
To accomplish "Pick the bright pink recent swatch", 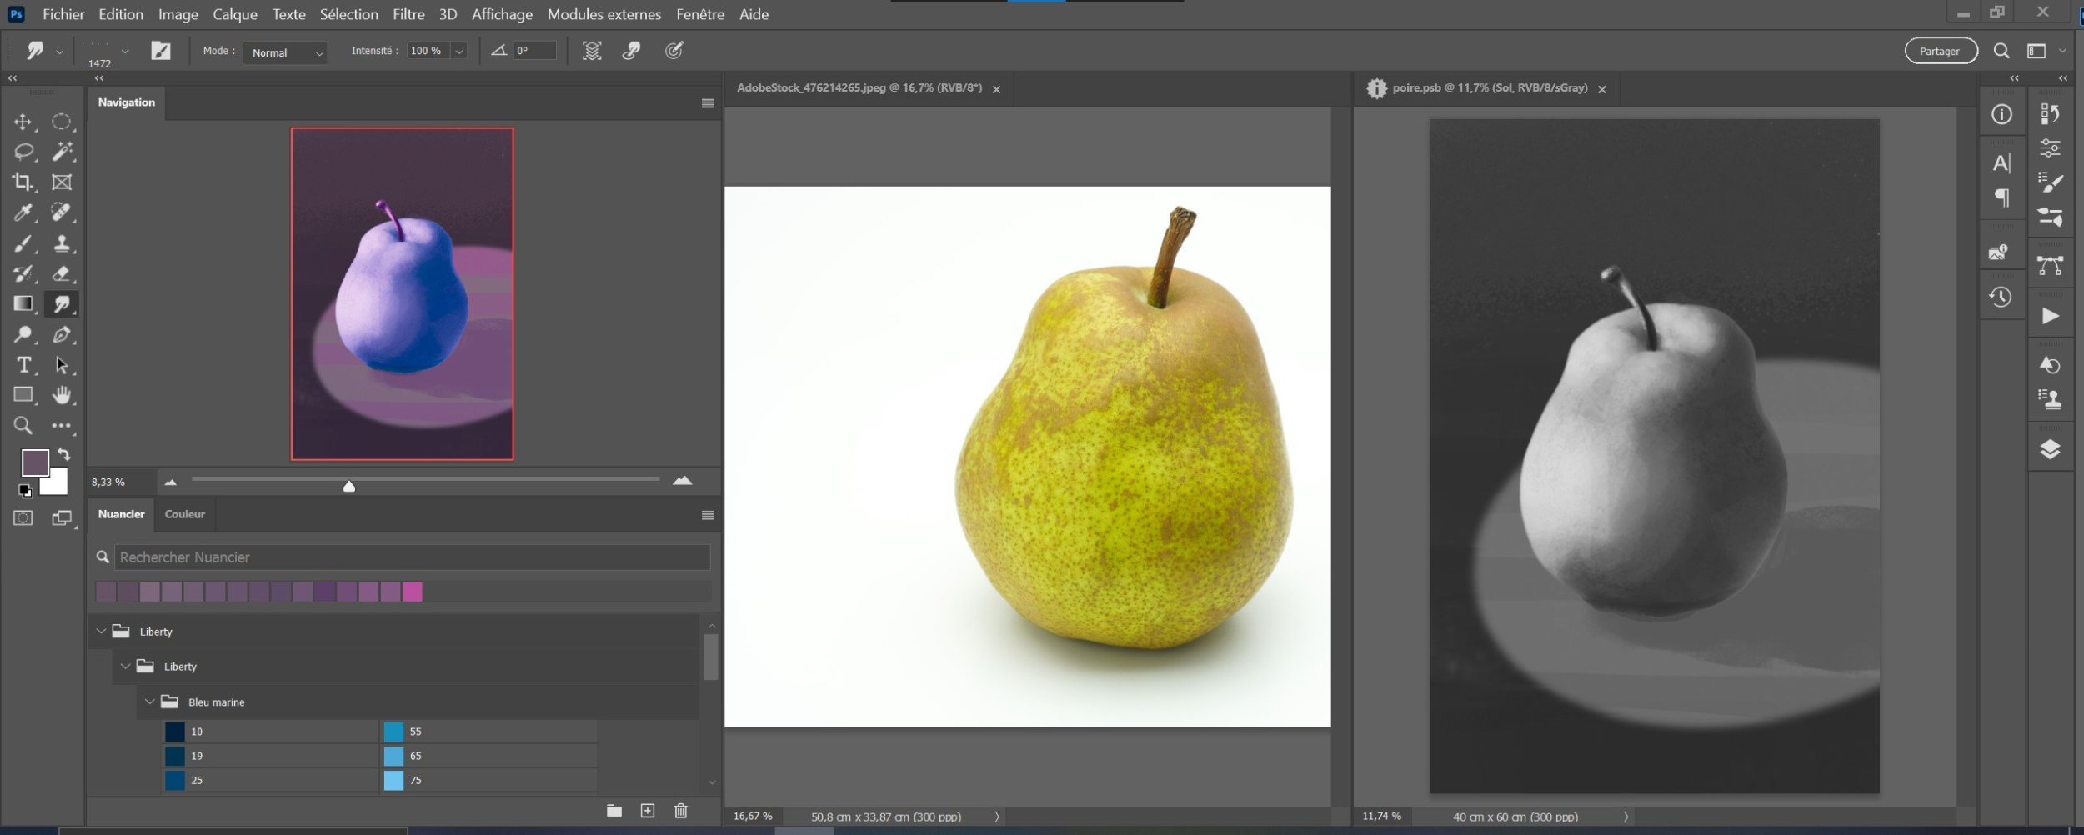I will [413, 592].
